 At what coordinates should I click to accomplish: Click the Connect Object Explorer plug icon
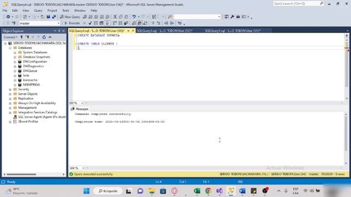21,37
